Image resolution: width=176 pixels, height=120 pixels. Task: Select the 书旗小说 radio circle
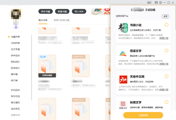click(x=166, y=25)
